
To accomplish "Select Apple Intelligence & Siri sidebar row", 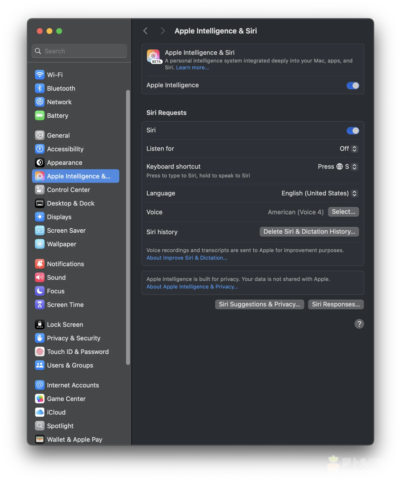I will click(x=76, y=176).
